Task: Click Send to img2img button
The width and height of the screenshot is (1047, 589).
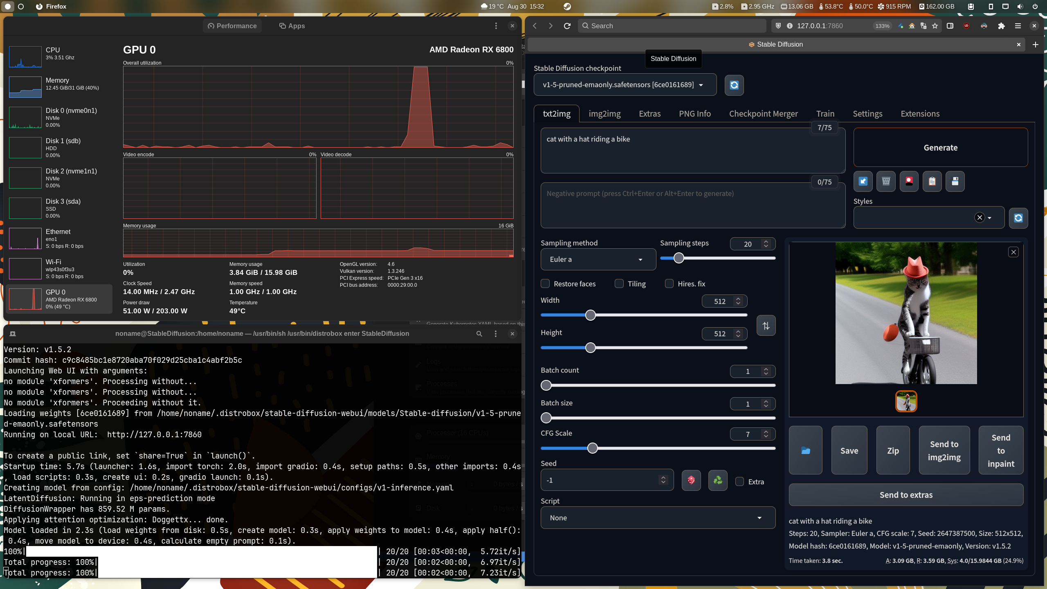Action: pyautogui.click(x=944, y=450)
